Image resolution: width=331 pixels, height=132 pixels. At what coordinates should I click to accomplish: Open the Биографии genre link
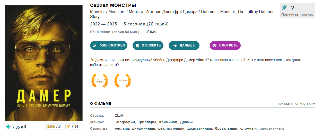pyautogui.click(x=125, y=122)
